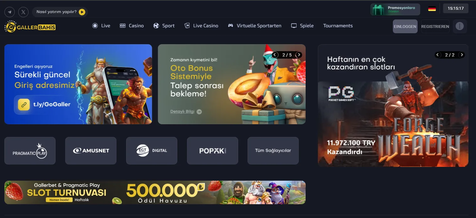This screenshot has height=218, width=476.
Task: Show previous slide in Haftanın slotları carousel
Action: [x=438, y=55]
